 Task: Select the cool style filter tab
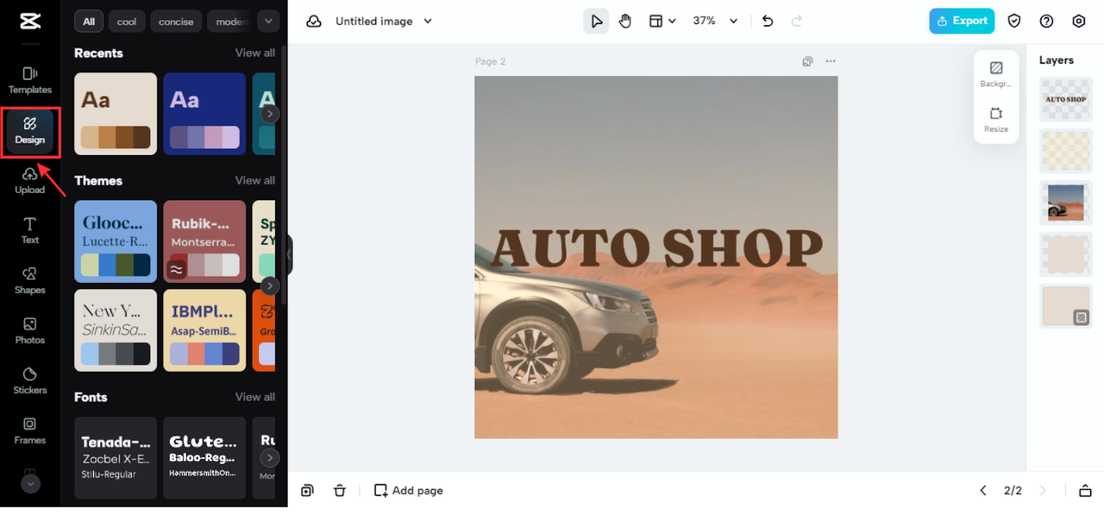pyautogui.click(x=127, y=22)
